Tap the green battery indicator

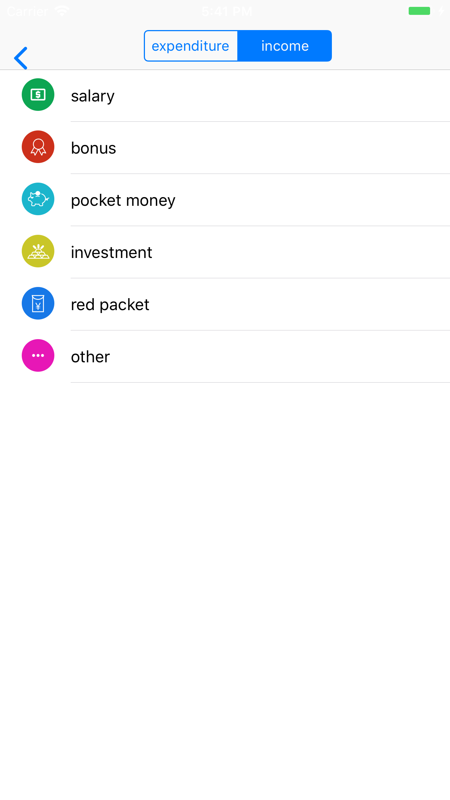[419, 11]
